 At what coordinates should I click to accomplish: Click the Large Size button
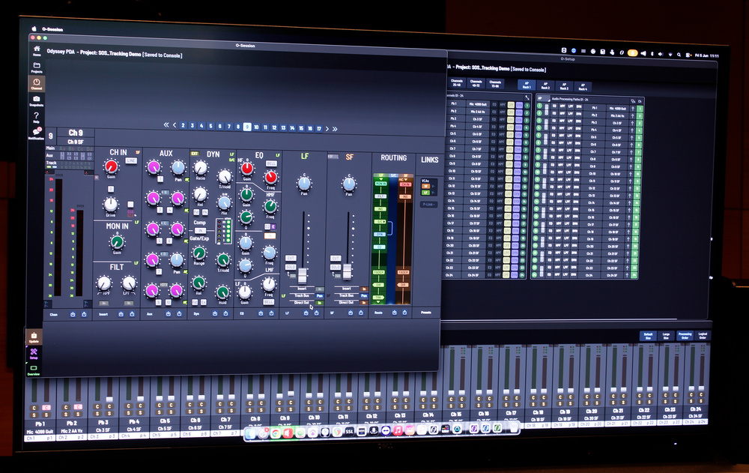click(667, 336)
